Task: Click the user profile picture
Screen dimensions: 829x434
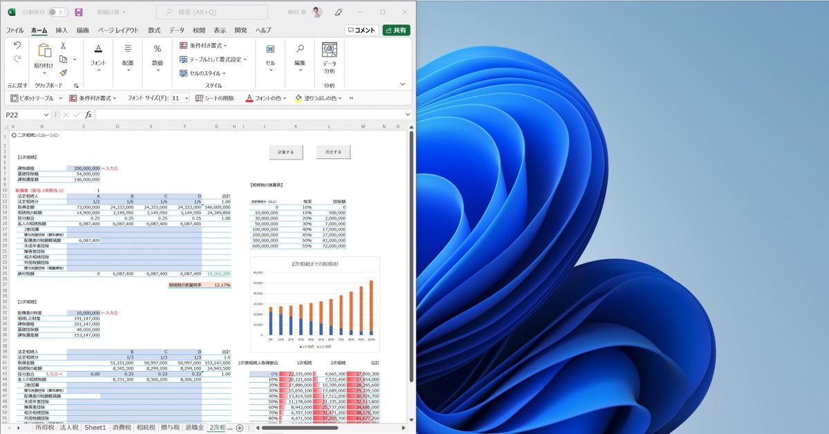Action: pyautogui.click(x=316, y=12)
